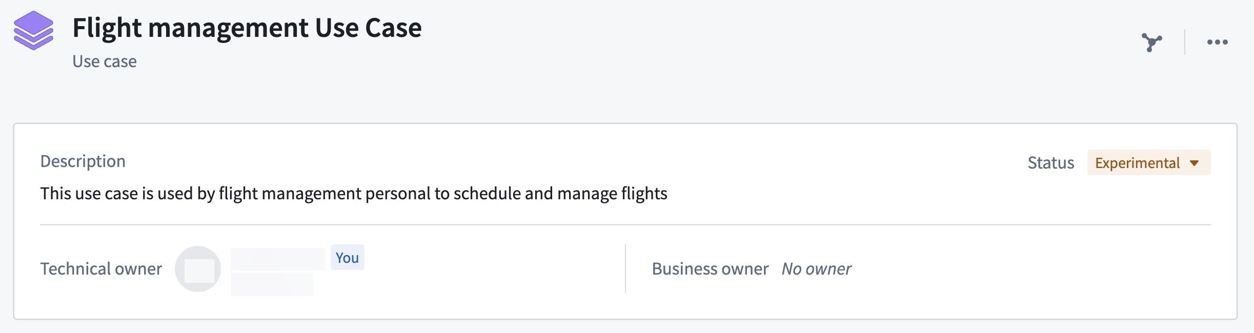Screen dimensions: 1254x333
Task: Click the "Use case" subtitle text
Action: point(105,61)
